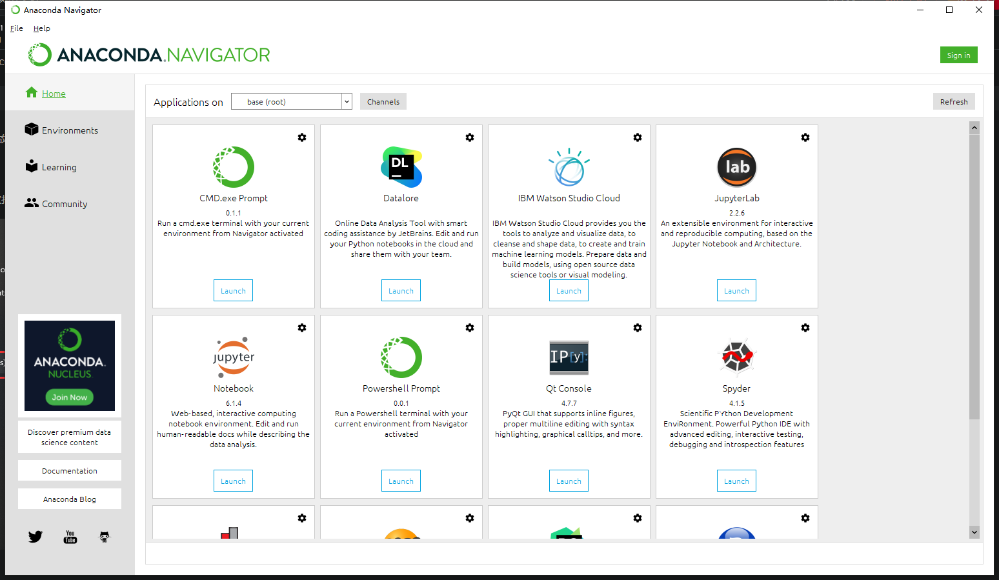999x580 pixels.
Task: Click the Learning book icon
Action: [32, 166]
